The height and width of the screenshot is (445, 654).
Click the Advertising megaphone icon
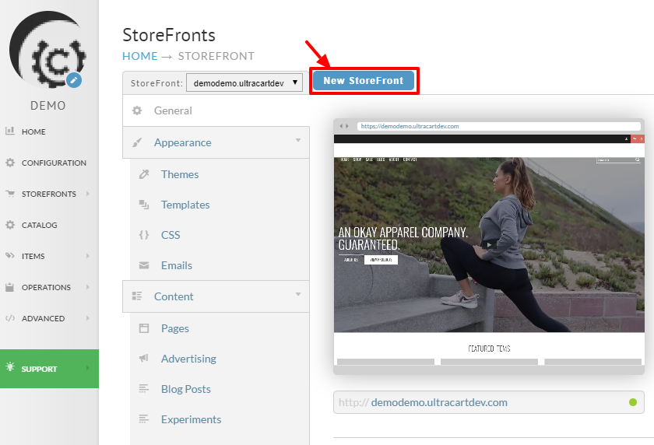(144, 359)
